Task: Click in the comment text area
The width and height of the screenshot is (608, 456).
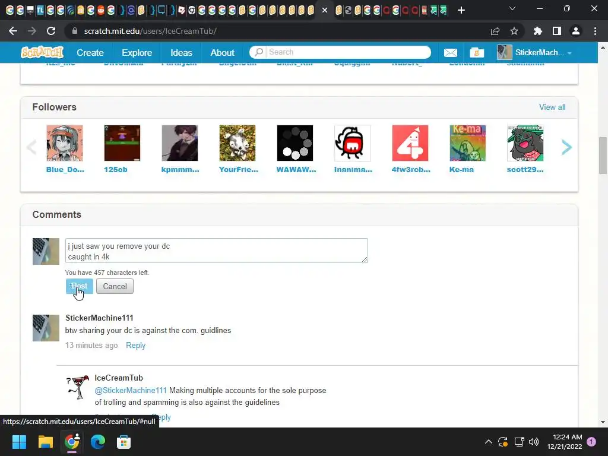Action: 216,251
